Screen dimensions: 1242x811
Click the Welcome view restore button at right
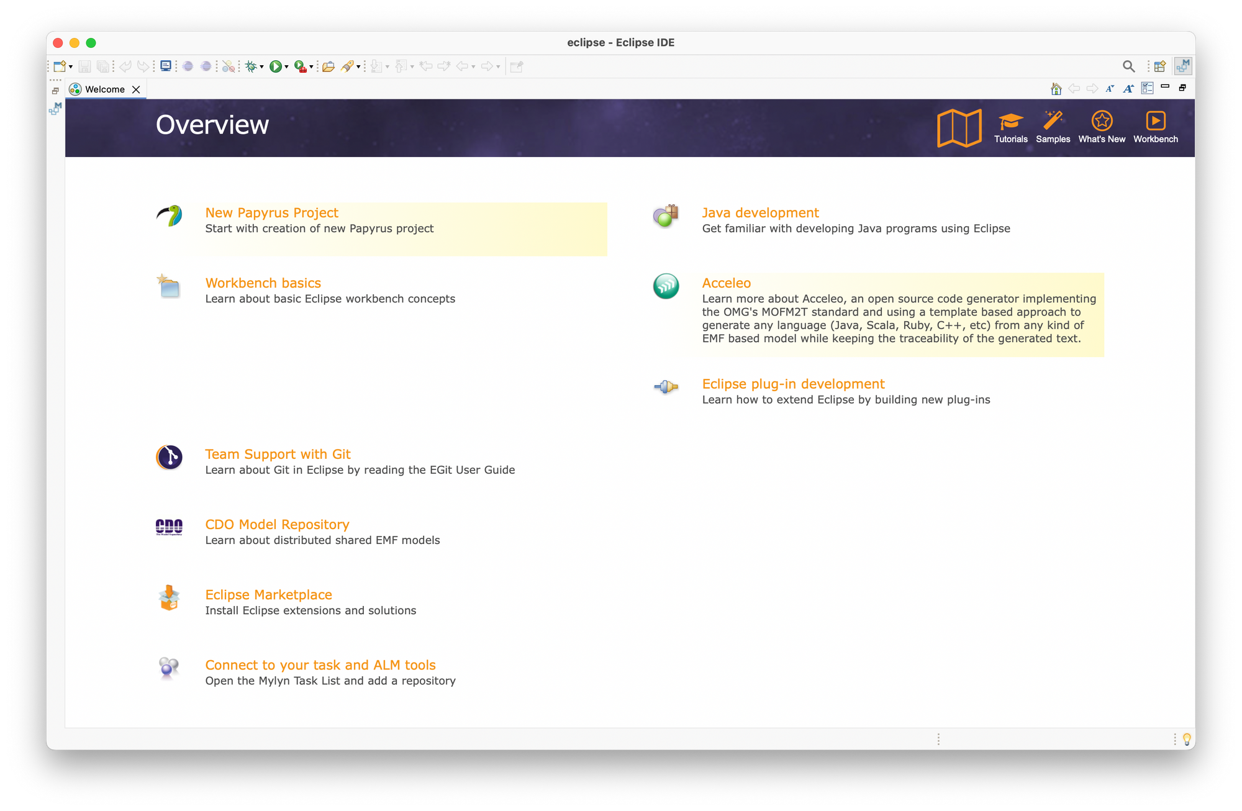pos(1182,88)
